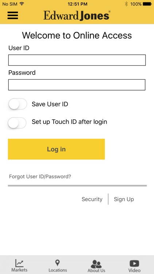Focus the Password input field

coord(77,85)
